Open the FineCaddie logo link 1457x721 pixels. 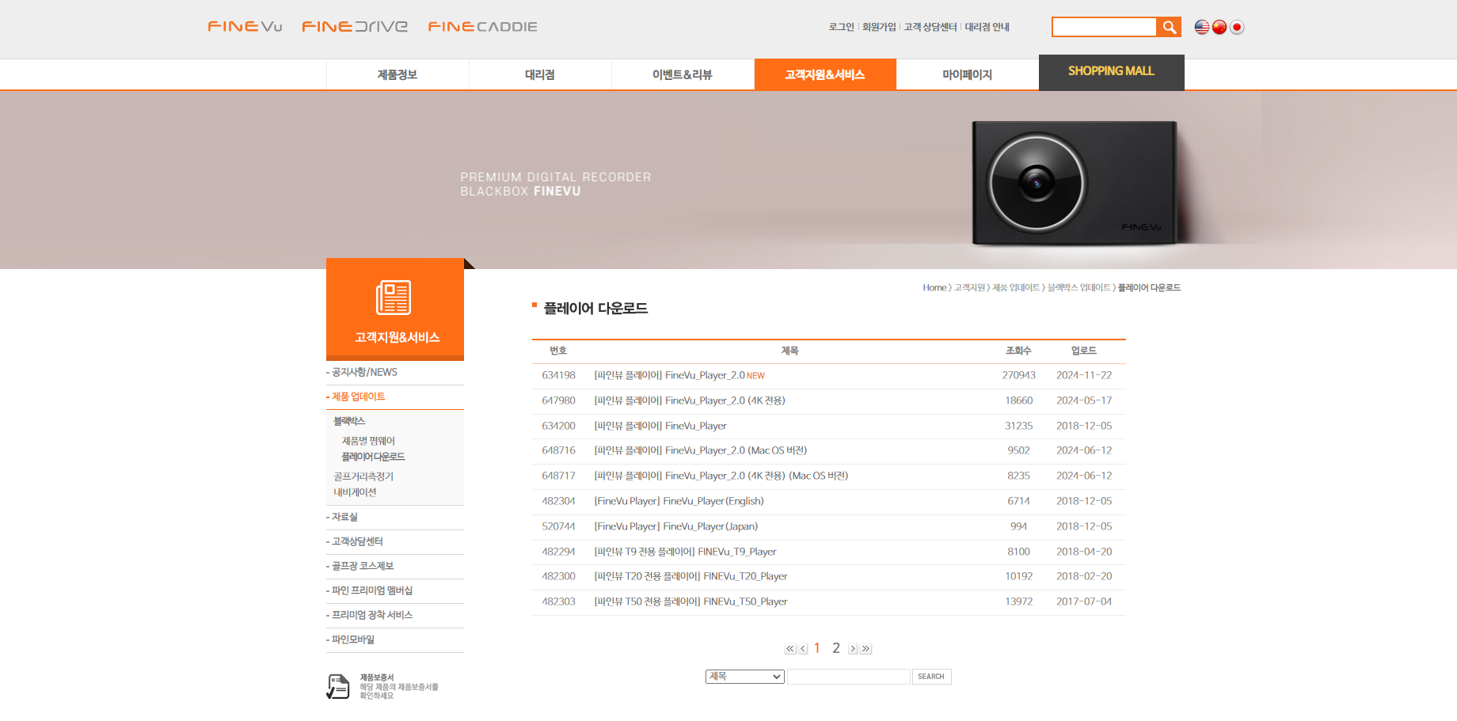[482, 27]
